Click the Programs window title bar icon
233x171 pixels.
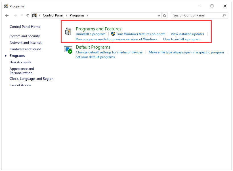pos(6,6)
